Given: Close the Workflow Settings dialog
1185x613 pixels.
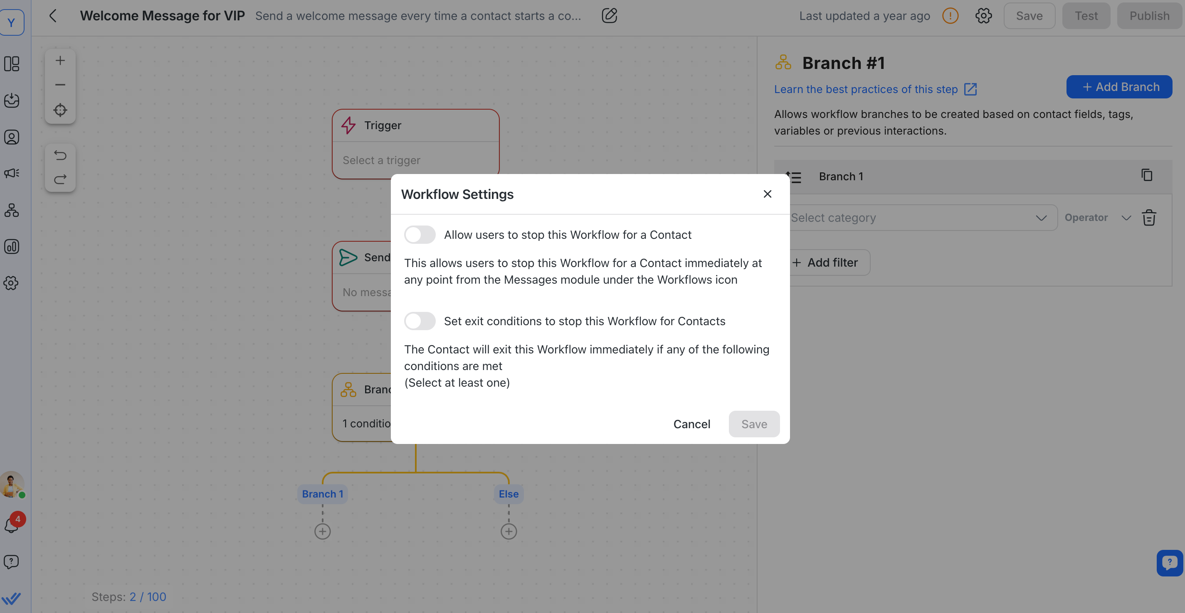Looking at the screenshot, I should click(x=767, y=194).
